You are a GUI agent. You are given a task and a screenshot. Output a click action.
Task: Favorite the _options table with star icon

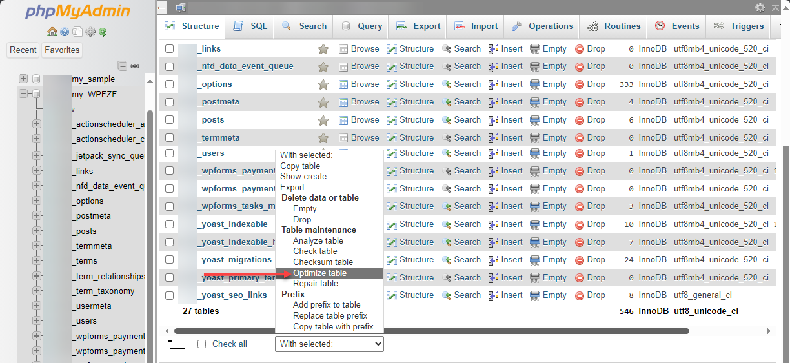[x=323, y=84]
